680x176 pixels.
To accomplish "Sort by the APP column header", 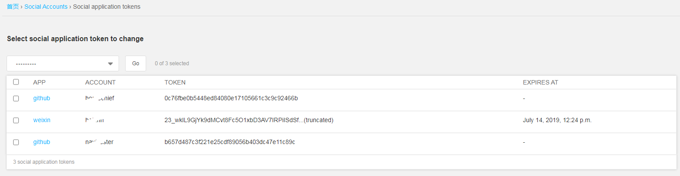I will (39, 82).
